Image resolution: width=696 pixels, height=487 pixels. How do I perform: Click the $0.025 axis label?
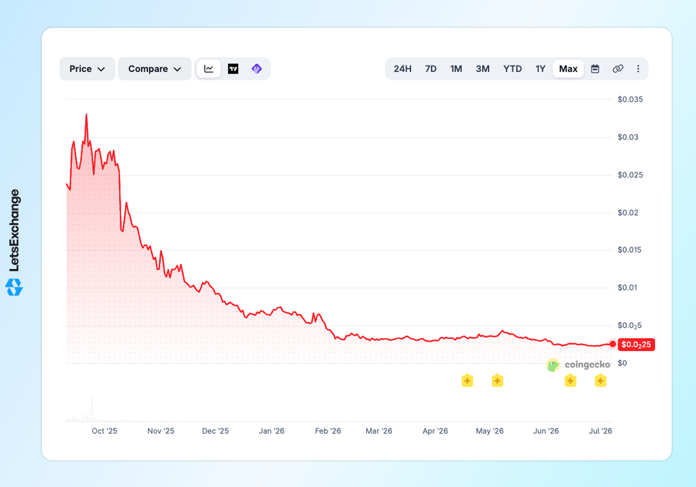click(630, 175)
